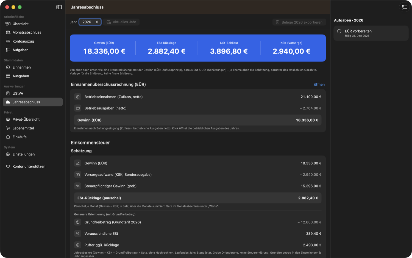Viewport: 412px width, 258px height.
Task: Open the tasks panel icon at top right
Action: [404, 7]
